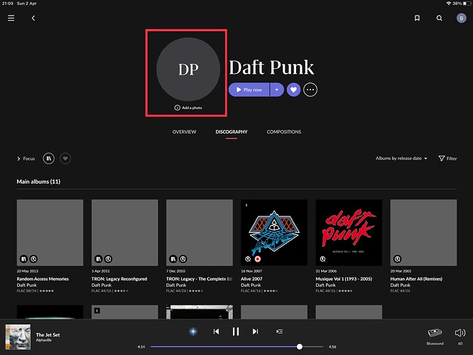
Task: Open the volume control speaker icon
Action: pos(460,332)
